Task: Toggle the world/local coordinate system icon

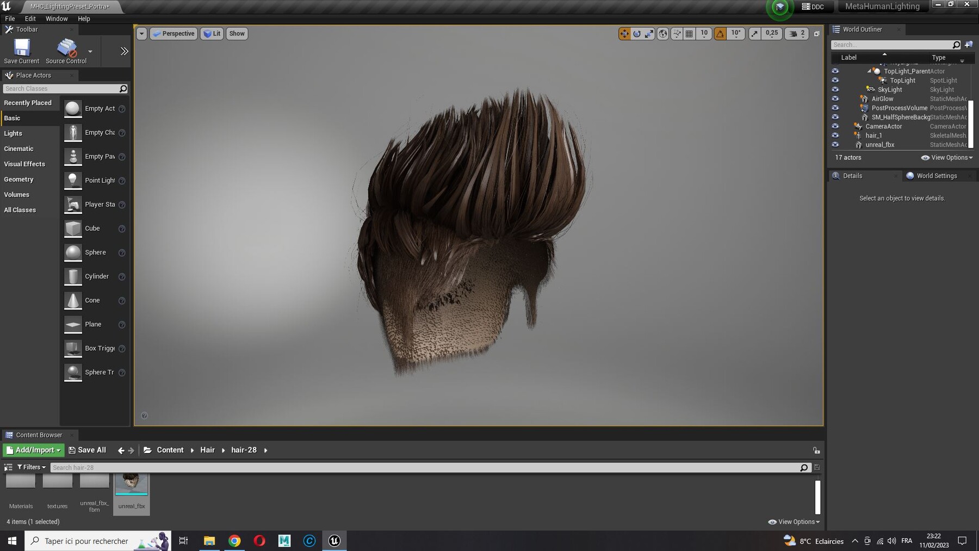Action: (x=663, y=34)
